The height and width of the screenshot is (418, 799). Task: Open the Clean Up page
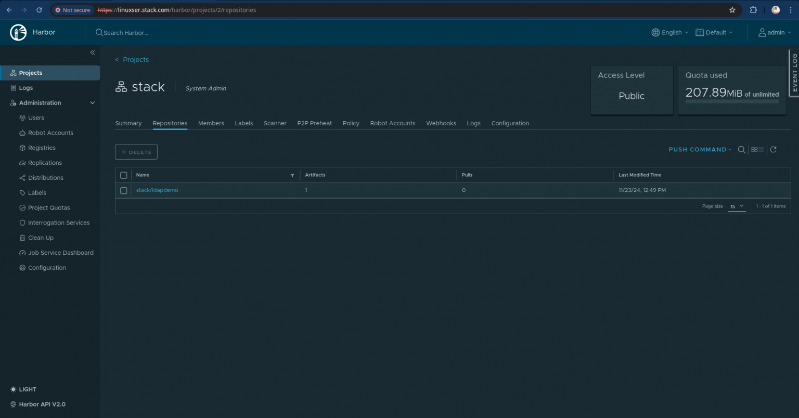pos(41,238)
